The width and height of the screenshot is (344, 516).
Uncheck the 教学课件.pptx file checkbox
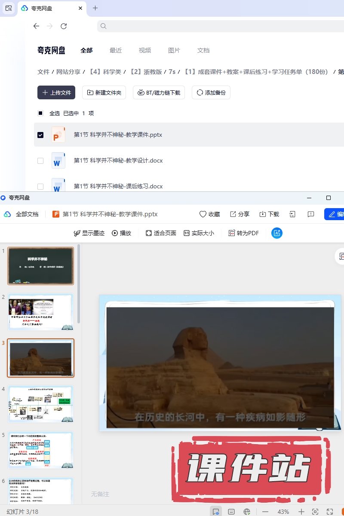(40, 135)
